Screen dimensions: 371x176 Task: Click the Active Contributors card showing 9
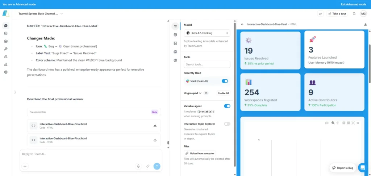tap(334, 92)
